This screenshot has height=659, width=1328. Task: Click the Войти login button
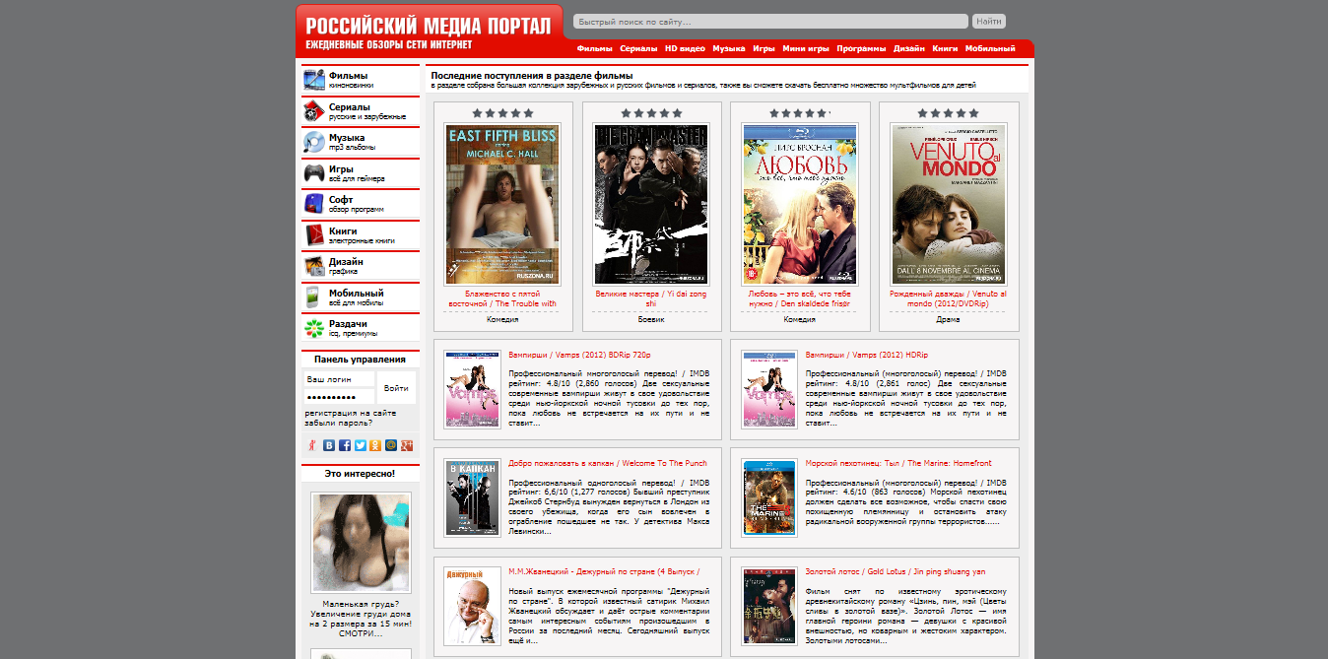click(396, 388)
